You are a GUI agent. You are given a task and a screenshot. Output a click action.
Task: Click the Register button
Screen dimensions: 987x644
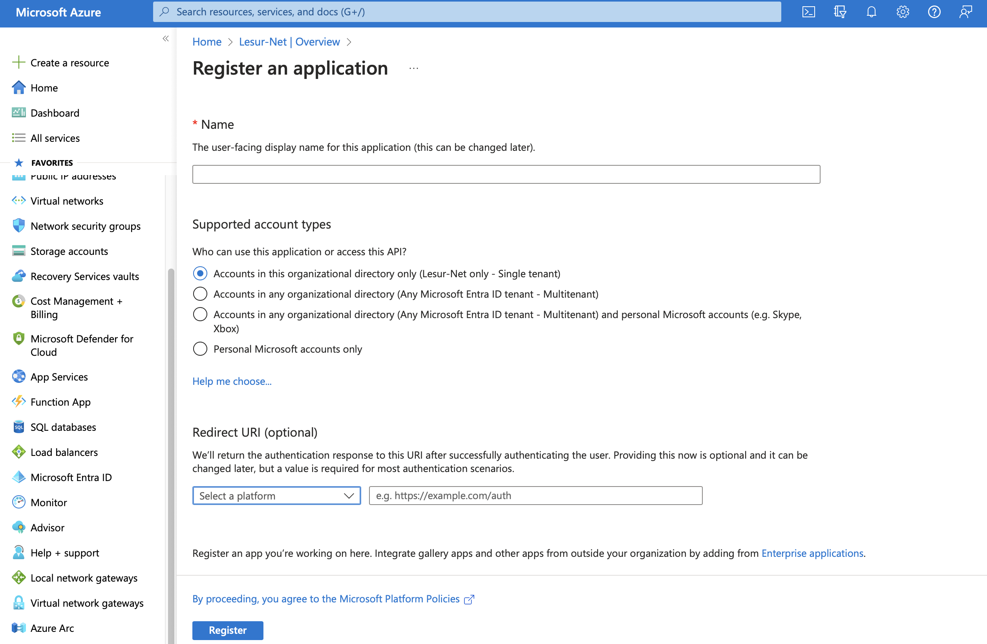coord(227,629)
